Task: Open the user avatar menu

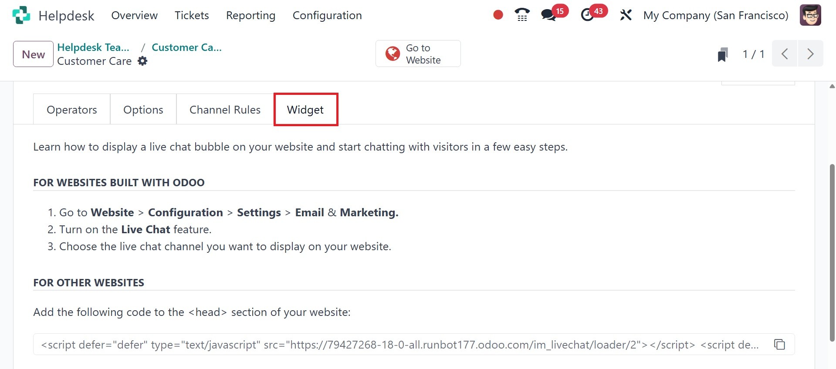Action: pyautogui.click(x=810, y=15)
